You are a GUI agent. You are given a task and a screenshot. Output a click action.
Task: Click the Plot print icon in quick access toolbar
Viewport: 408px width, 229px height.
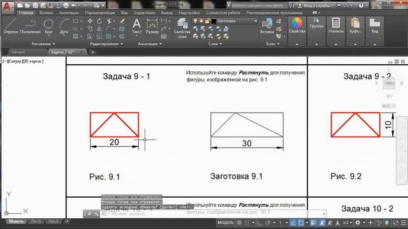[66, 6]
